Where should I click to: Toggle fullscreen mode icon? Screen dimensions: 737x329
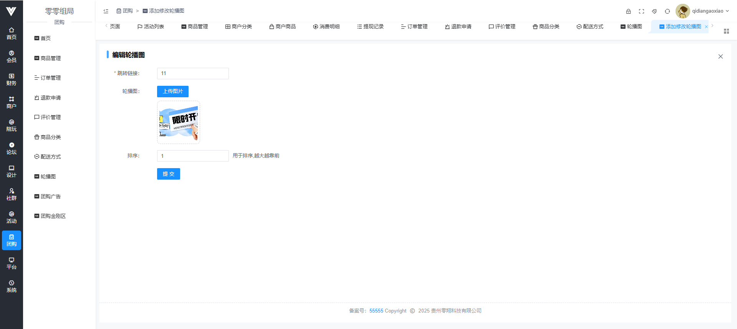click(641, 11)
